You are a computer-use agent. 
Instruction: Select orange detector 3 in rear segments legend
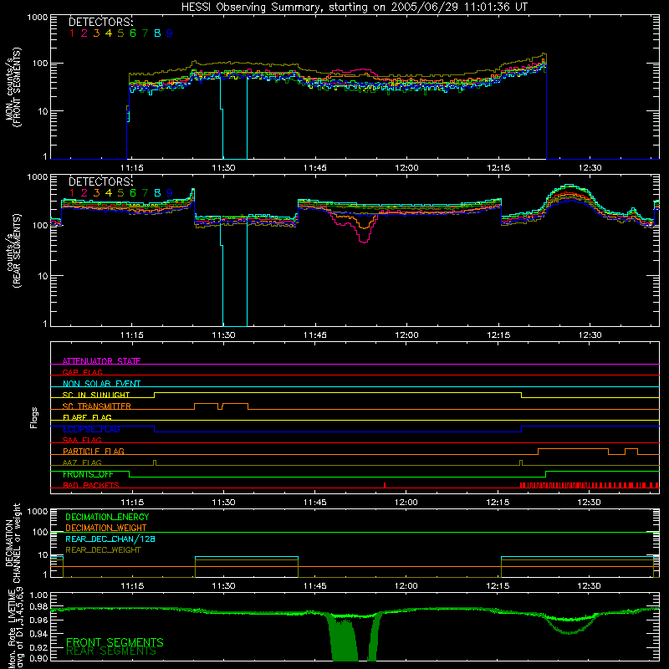96,193
